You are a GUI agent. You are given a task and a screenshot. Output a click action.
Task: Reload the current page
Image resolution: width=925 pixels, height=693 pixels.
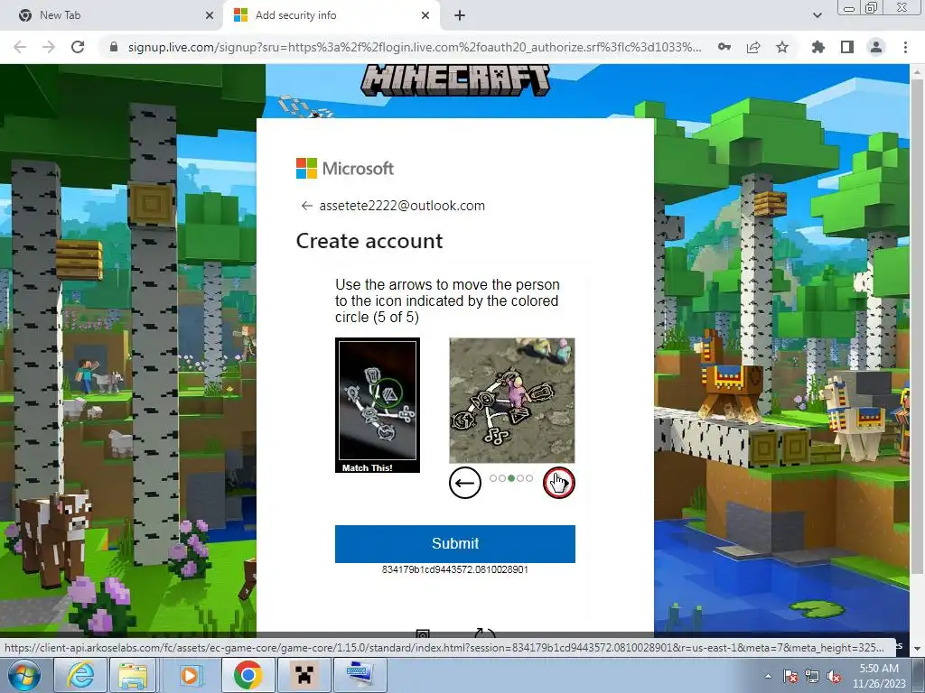[78, 47]
